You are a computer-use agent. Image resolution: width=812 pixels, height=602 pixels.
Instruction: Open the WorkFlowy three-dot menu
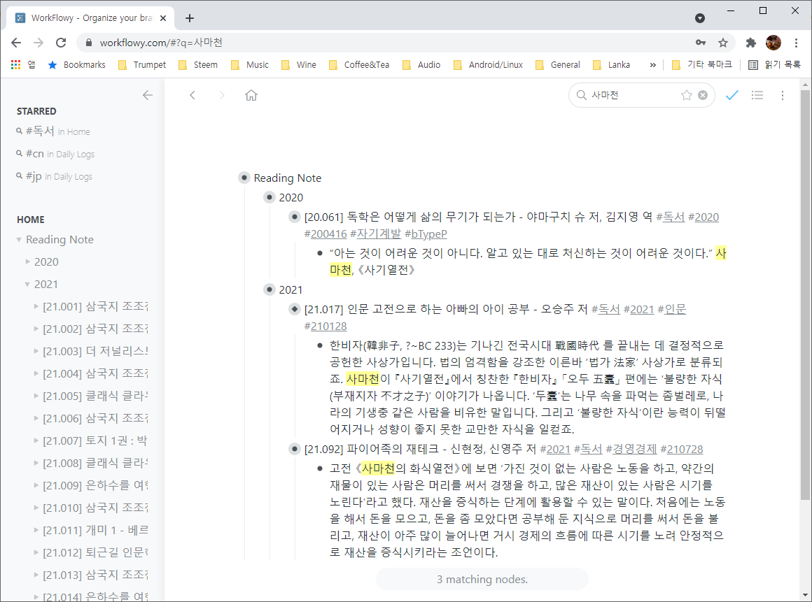783,95
